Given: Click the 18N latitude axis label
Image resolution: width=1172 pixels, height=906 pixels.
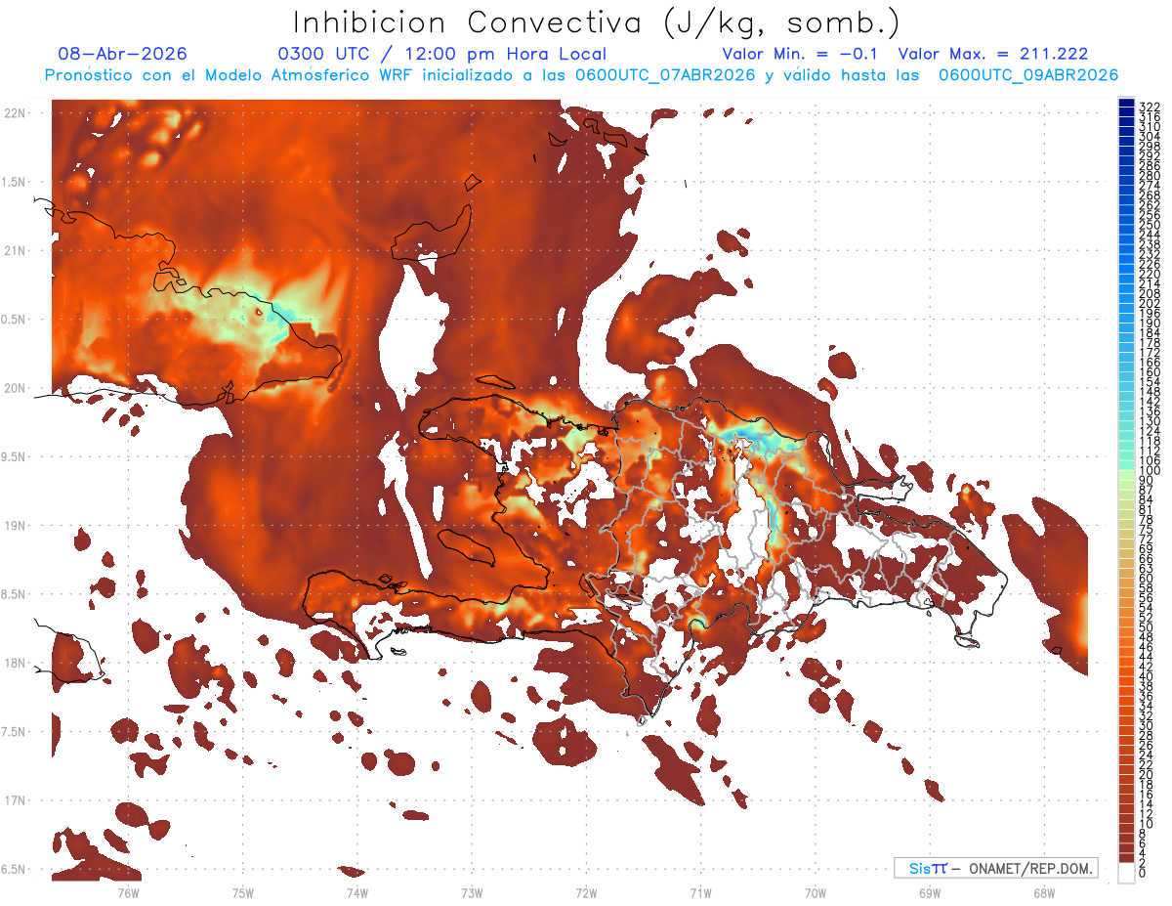Looking at the screenshot, I should pyautogui.click(x=16, y=663).
